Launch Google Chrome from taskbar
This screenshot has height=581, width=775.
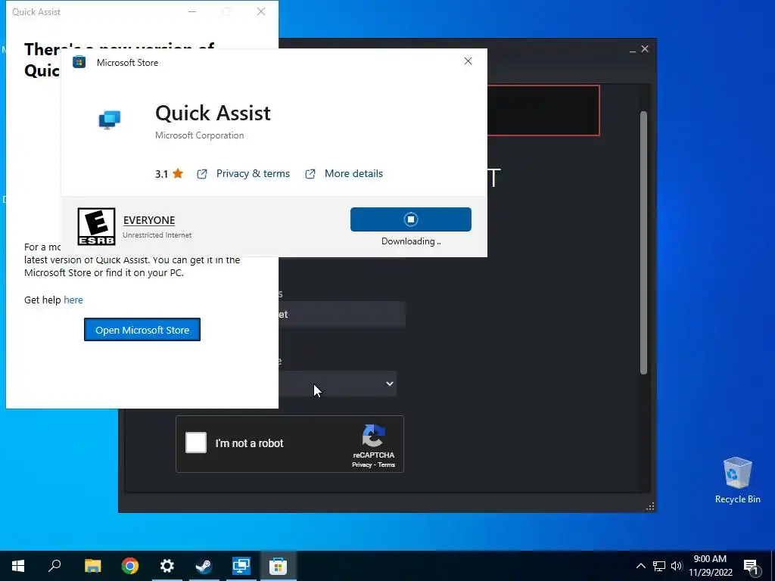coord(130,566)
